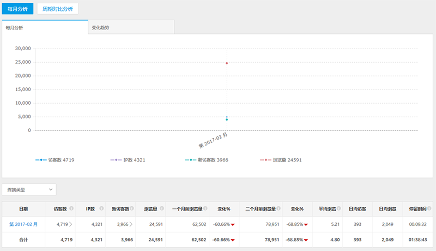This screenshot has height=251, width=436.
Task: Click the info icon beside IP数 header
Action: point(101,208)
